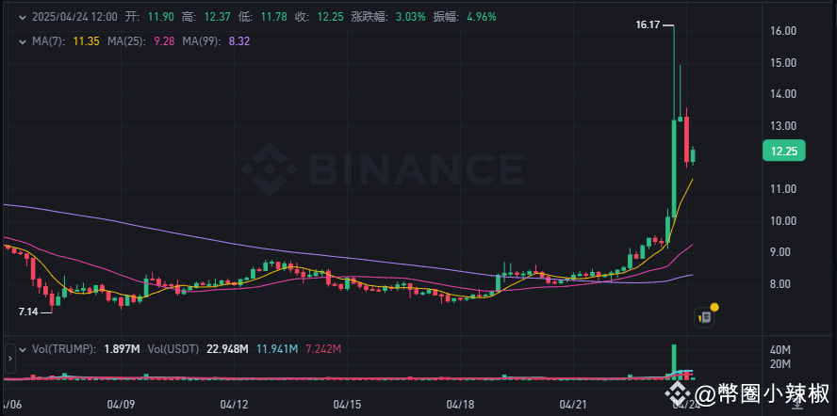Click the 04/18 date on time axis
837x416 pixels.
click(461, 404)
